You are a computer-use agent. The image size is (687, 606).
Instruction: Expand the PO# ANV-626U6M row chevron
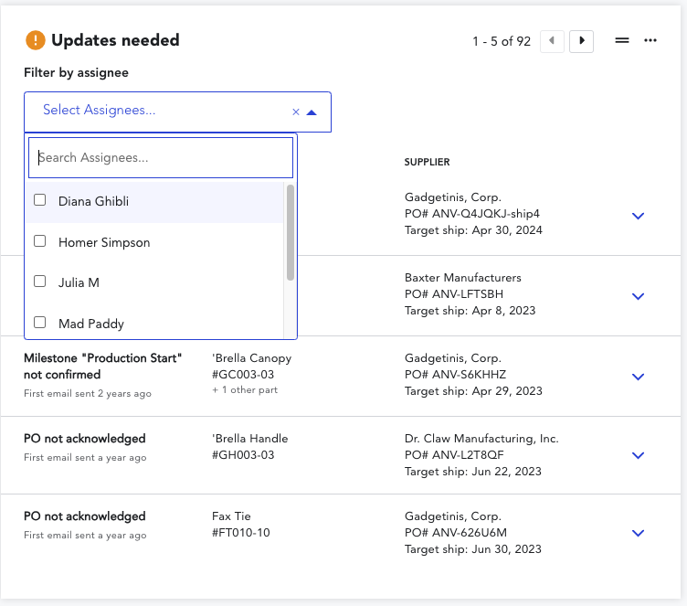pyautogui.click(x=638, y=533)
